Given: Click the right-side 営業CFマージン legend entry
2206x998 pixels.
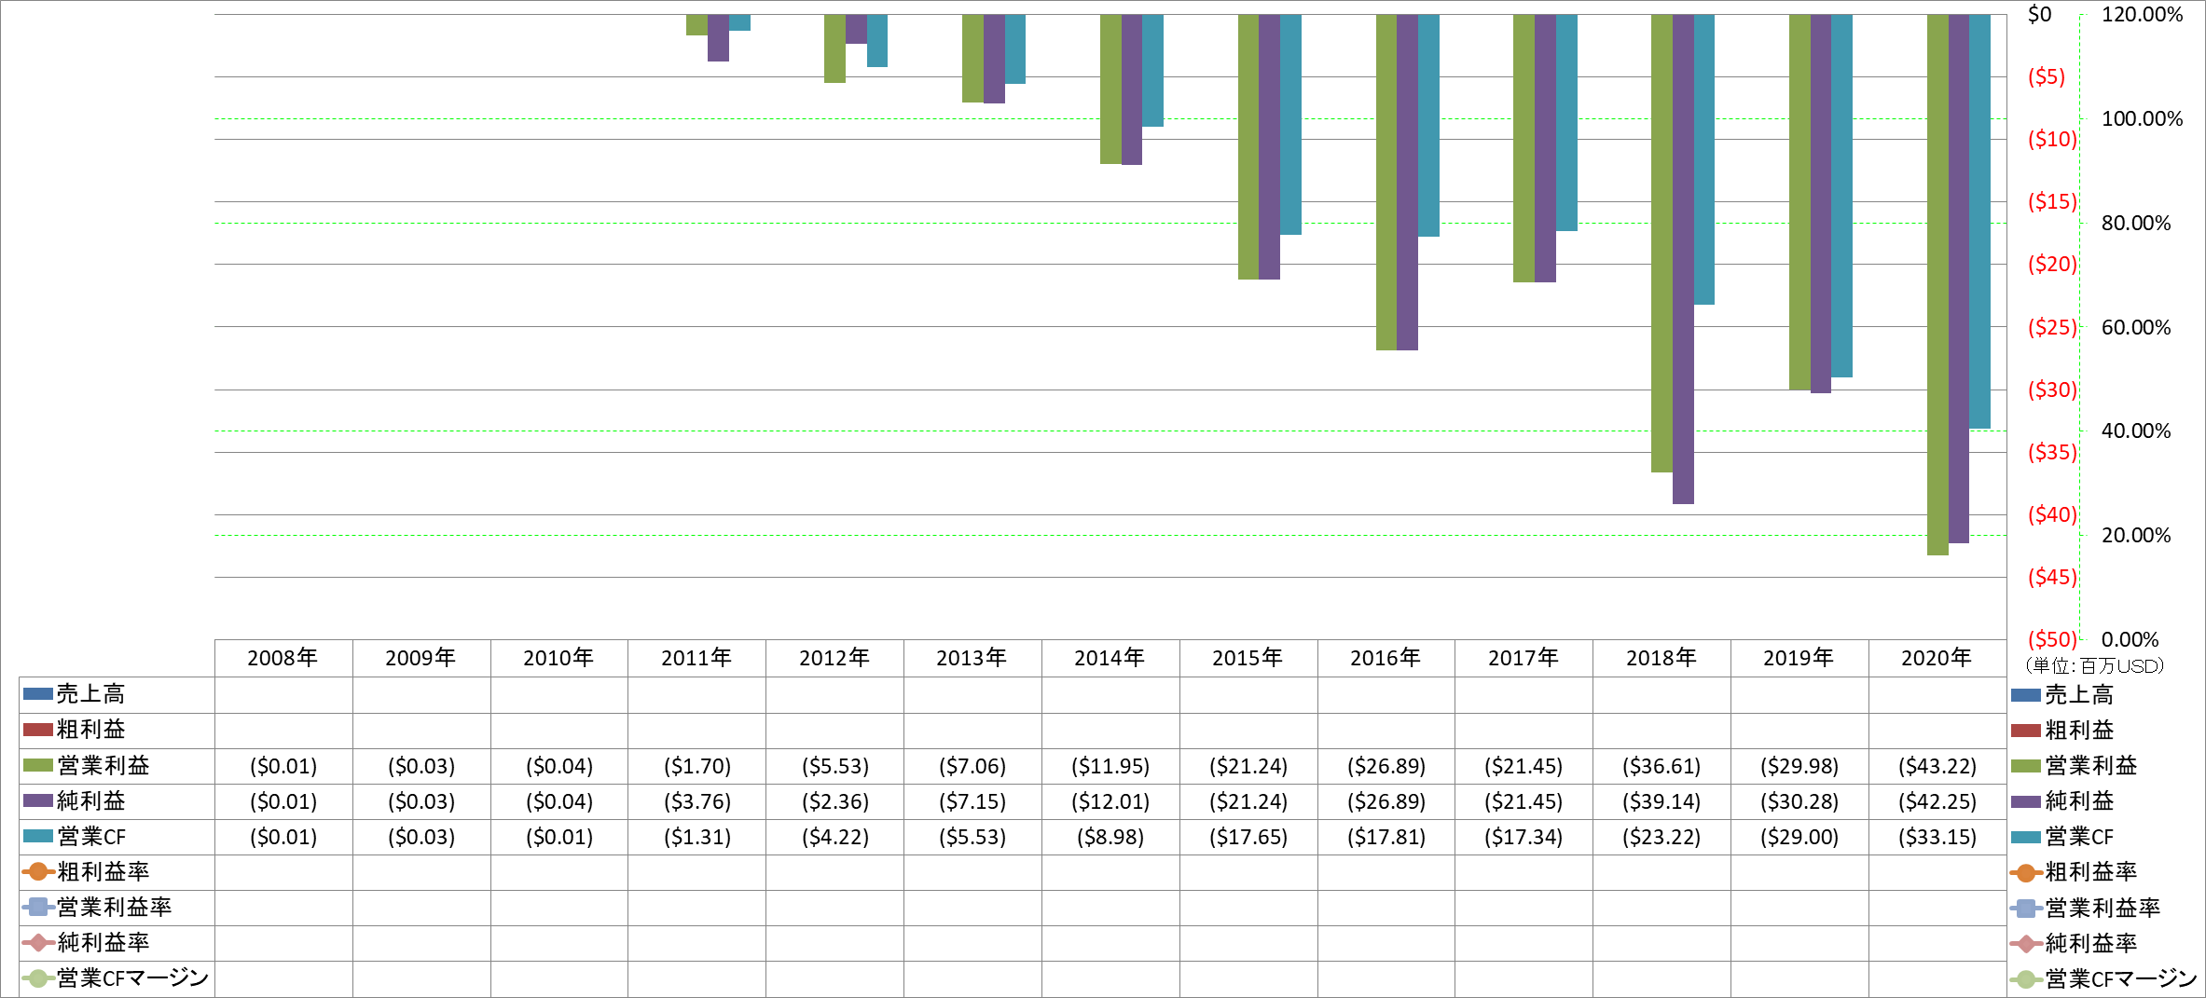Looking at the screenshot, I should (x=2103, y=978).
